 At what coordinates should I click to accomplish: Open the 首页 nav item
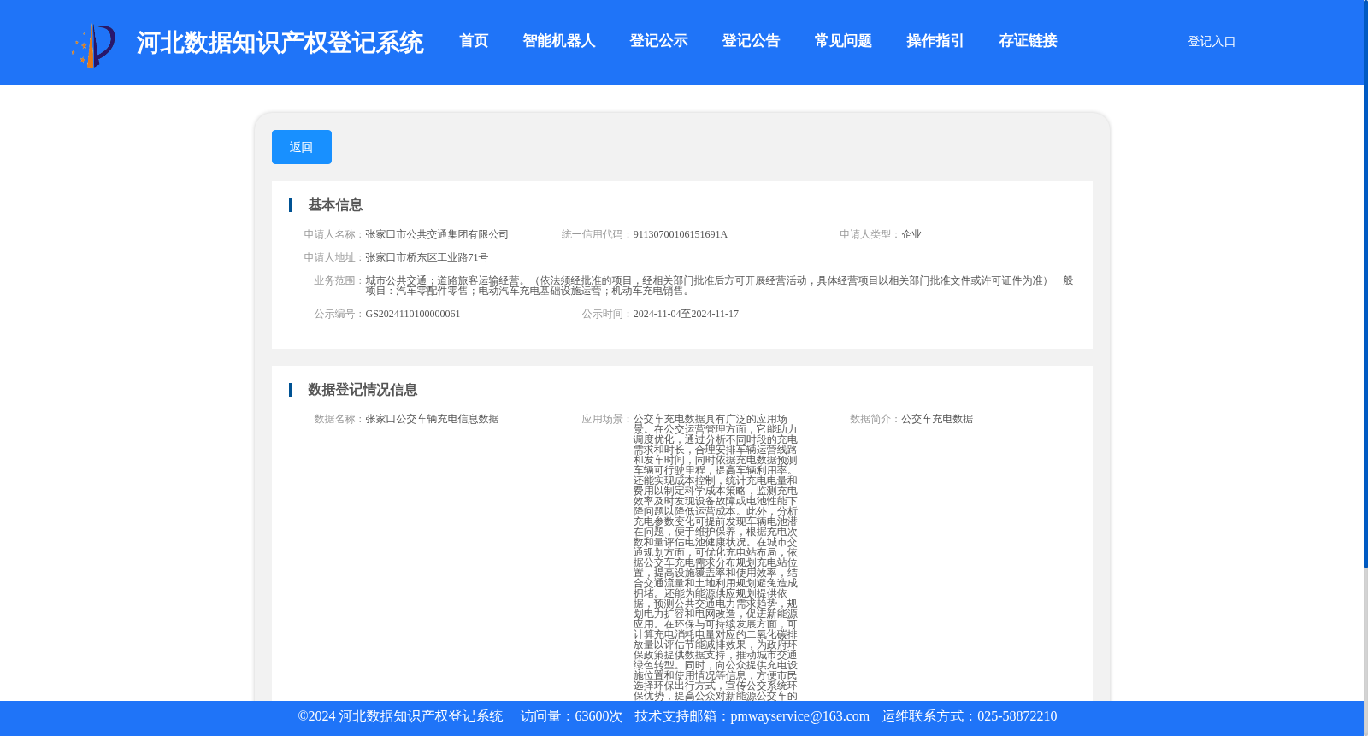(474, 41)
